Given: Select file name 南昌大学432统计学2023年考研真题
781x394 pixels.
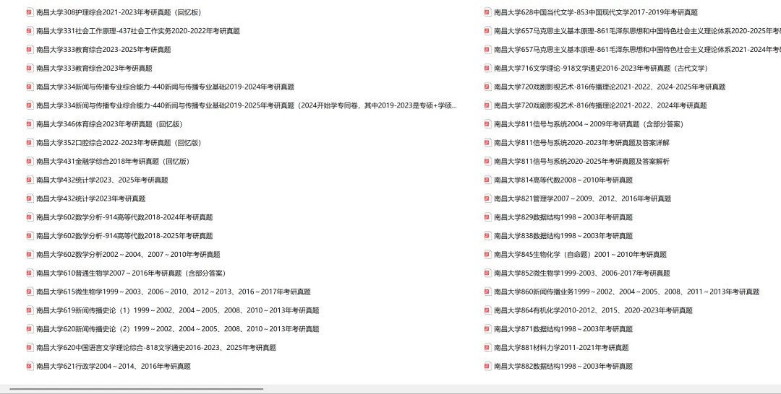Looking at the screenshot, I should (x=90, y=198).
